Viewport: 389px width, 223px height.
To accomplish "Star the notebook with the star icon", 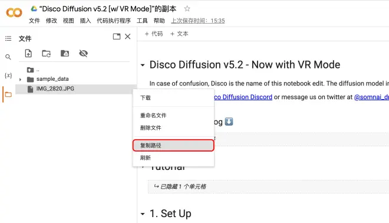I will click(187, 9).
